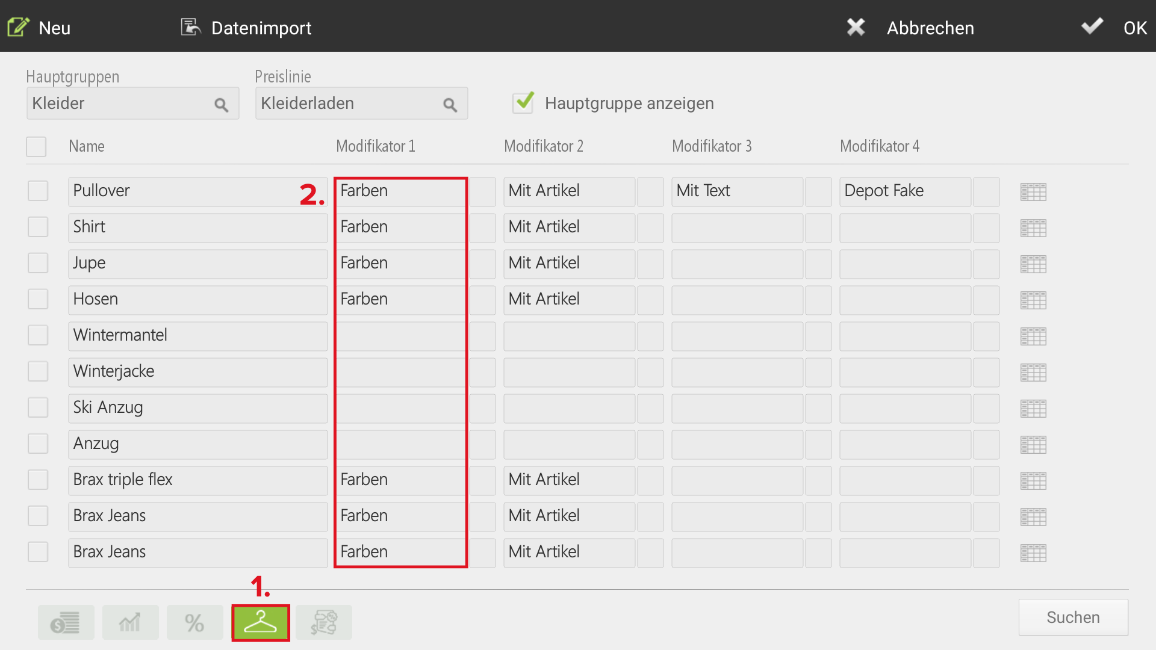Tick the checkbox next to Shirt
Screen dimensions: 1156x650
pyautogui.click(x=38, y=227)
